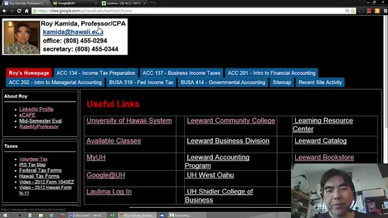Reload the page with the refresh icon
This screenshot has height=218, width=388.
[19, 11]
